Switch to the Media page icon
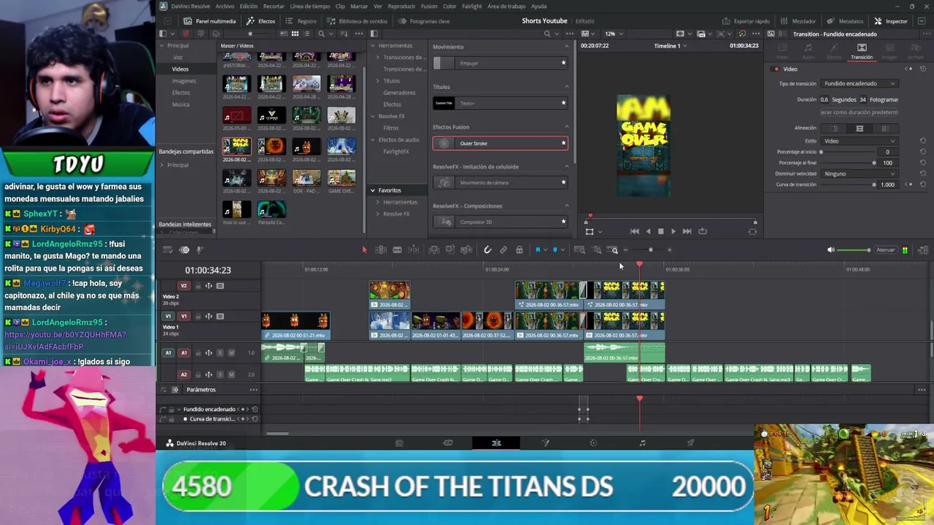Screen dimensions: 934x525 (x=399, y=443)
